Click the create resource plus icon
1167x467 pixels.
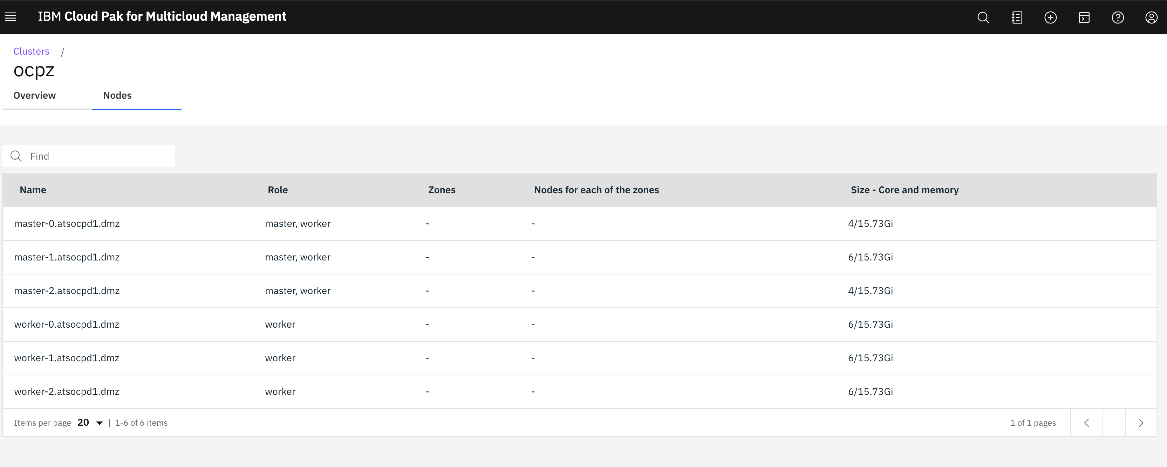[1050, 18]
